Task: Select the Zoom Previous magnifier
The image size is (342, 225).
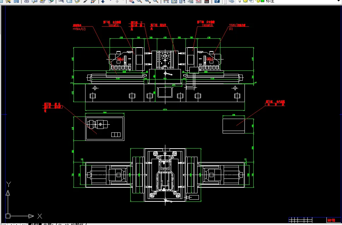Action: (155, 1)
